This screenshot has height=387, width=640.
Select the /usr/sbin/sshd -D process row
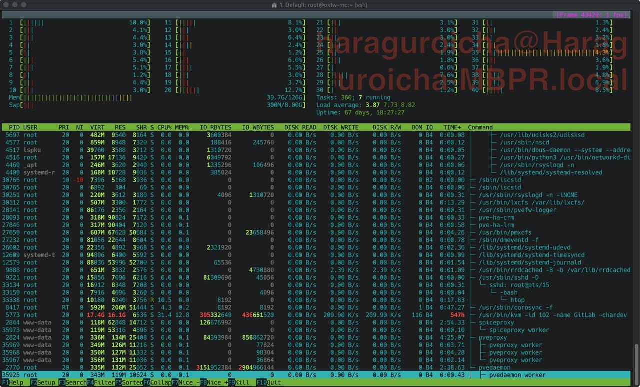click(316, 277)
